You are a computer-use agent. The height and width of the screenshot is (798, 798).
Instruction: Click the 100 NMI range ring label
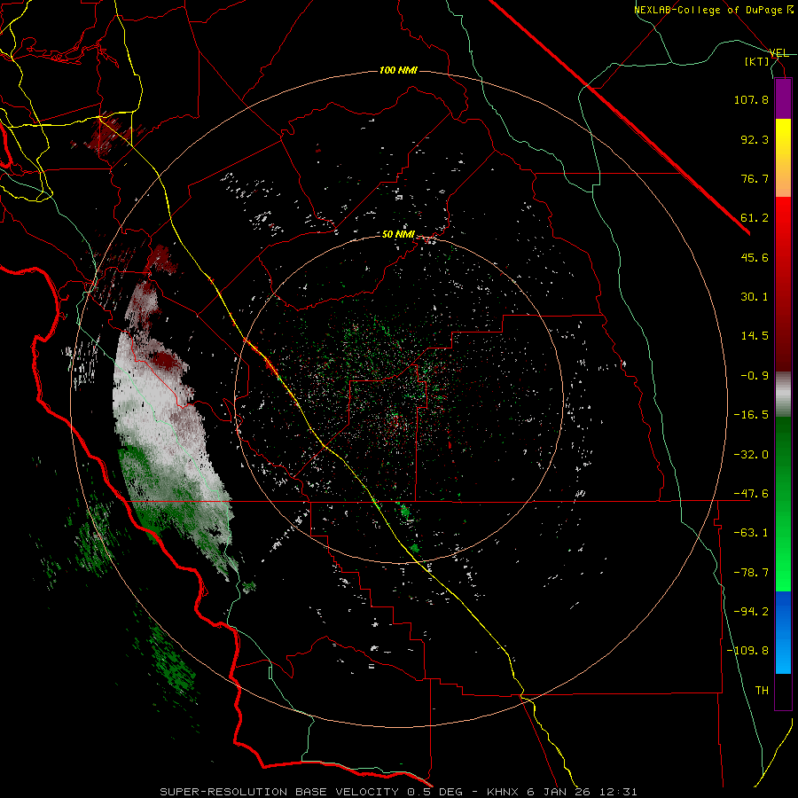398,70
